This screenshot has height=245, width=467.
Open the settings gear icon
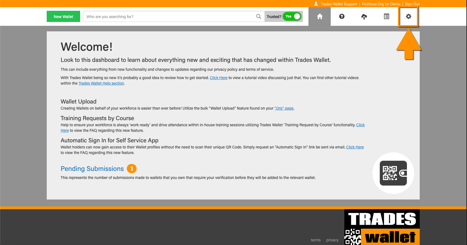[408, 17]
